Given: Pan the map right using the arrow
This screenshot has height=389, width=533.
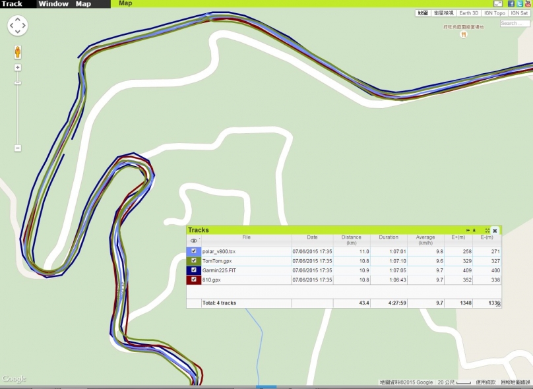Looking at the screenshot, I should (24, 26).
